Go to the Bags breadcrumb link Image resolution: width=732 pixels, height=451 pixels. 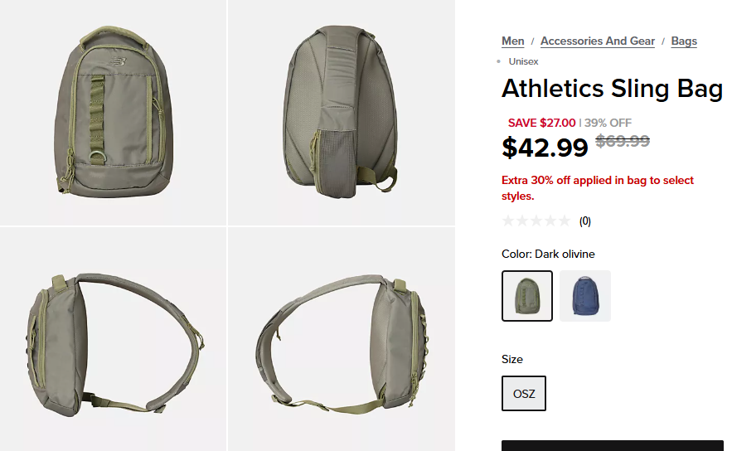pyautogui.click(x=684, y=41)
